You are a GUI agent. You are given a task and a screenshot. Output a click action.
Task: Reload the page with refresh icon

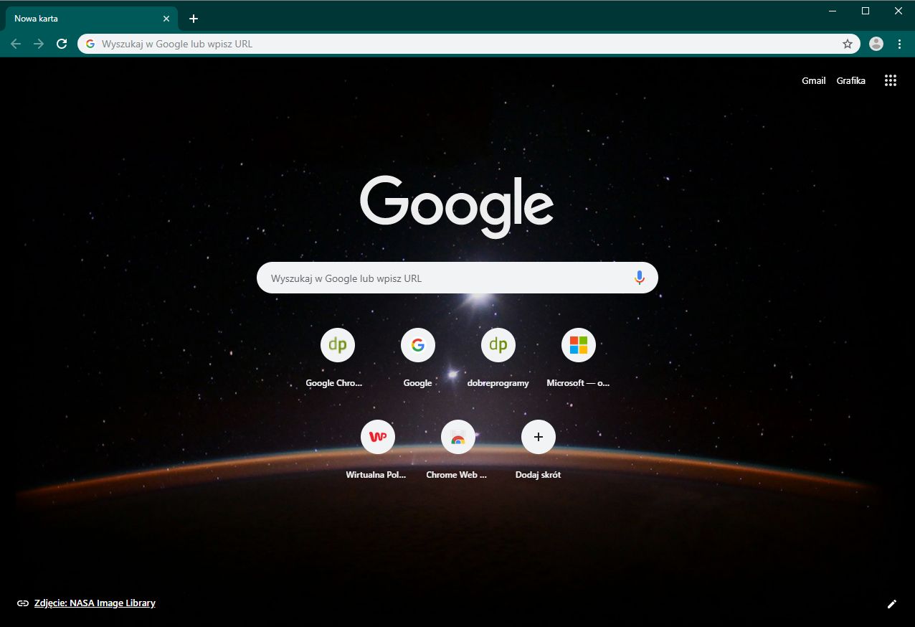62,44
